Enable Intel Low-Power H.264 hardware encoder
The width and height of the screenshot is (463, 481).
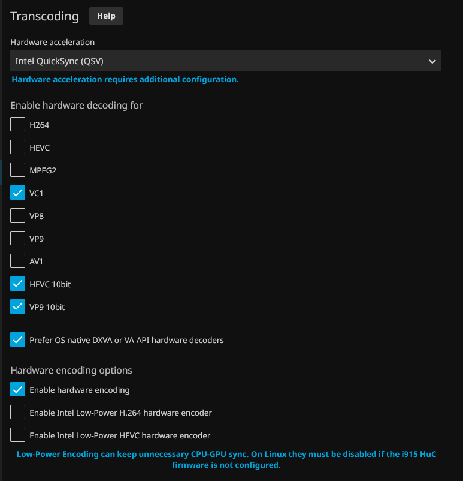pos(18,413)
